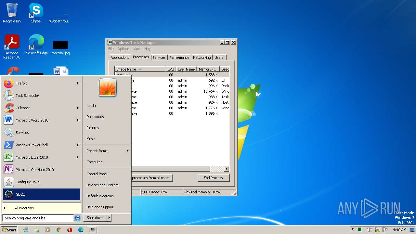
Task: Launch Opera from the taskbar
Action: [70, 230]
